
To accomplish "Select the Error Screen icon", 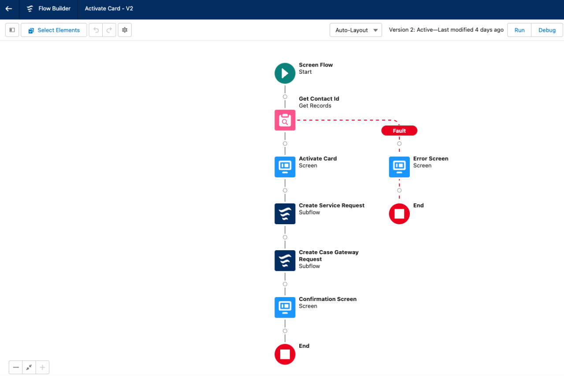I will (399, 167).
